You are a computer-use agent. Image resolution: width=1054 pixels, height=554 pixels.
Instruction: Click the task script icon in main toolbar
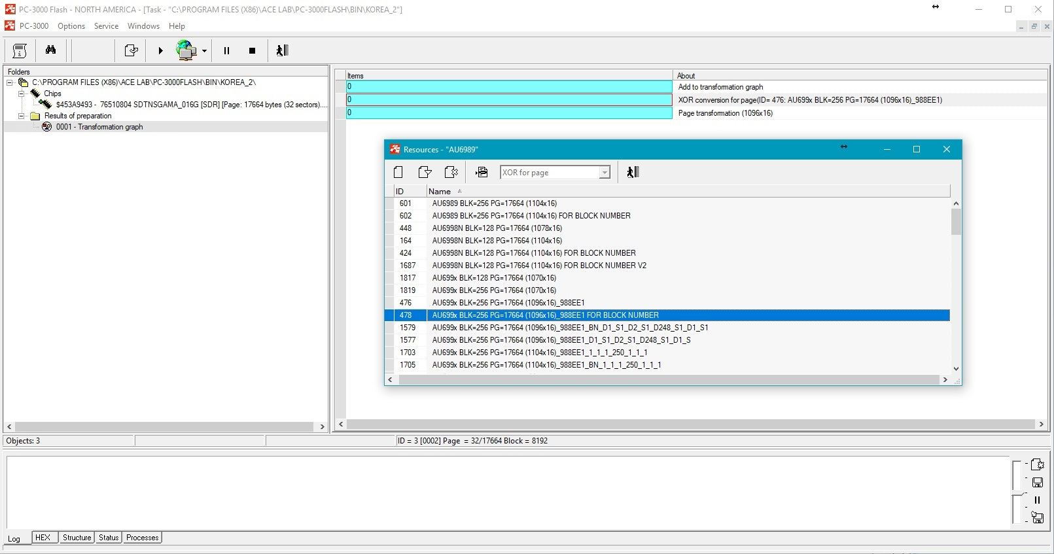tap(20, 50)
